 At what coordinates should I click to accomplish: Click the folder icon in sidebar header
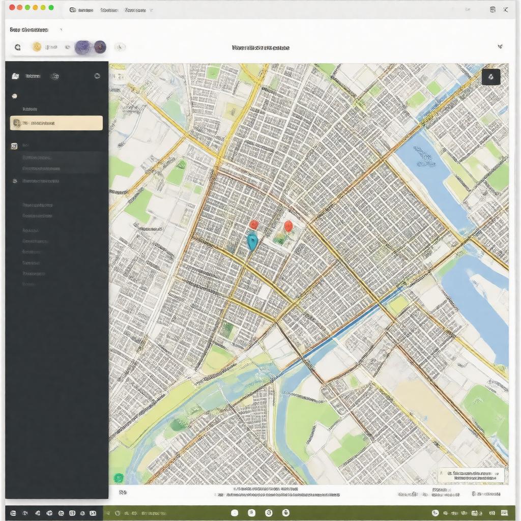[x=15, y=76]
